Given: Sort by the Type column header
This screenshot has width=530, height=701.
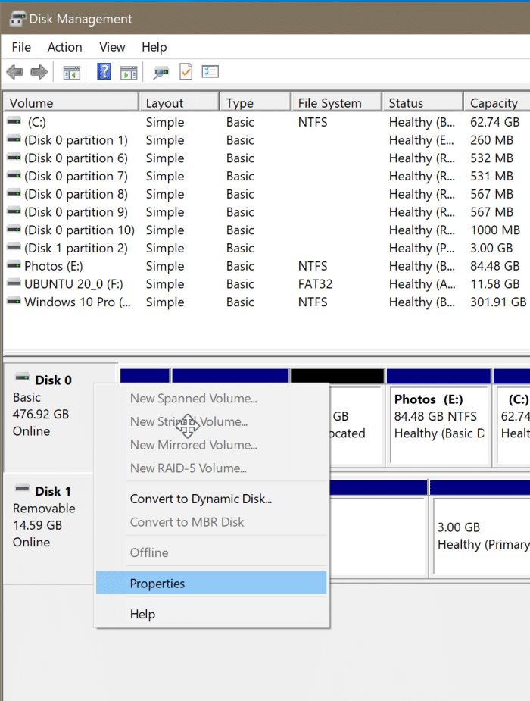Looking at the screenshot, I should pyautogui.click(x=255, y=102).
